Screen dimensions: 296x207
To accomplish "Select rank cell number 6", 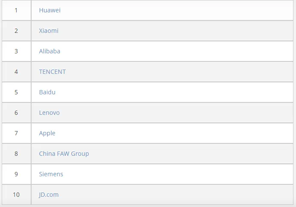I will pyautogui.click(x=17, y=113).
